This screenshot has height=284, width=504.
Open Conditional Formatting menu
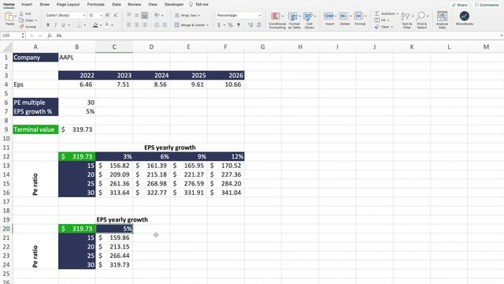277,21
